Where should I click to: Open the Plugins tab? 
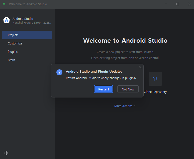(27, 51)
